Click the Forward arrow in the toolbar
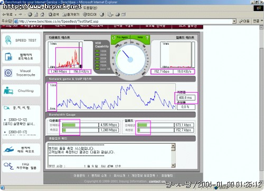264x191 pixels. pos(20,15)
